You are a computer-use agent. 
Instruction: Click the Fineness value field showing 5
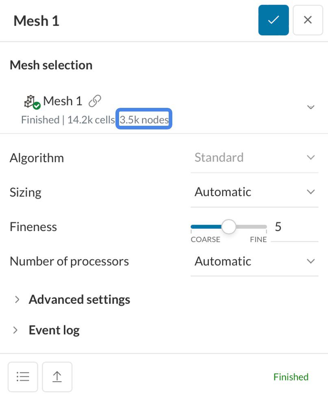(278, 227)
